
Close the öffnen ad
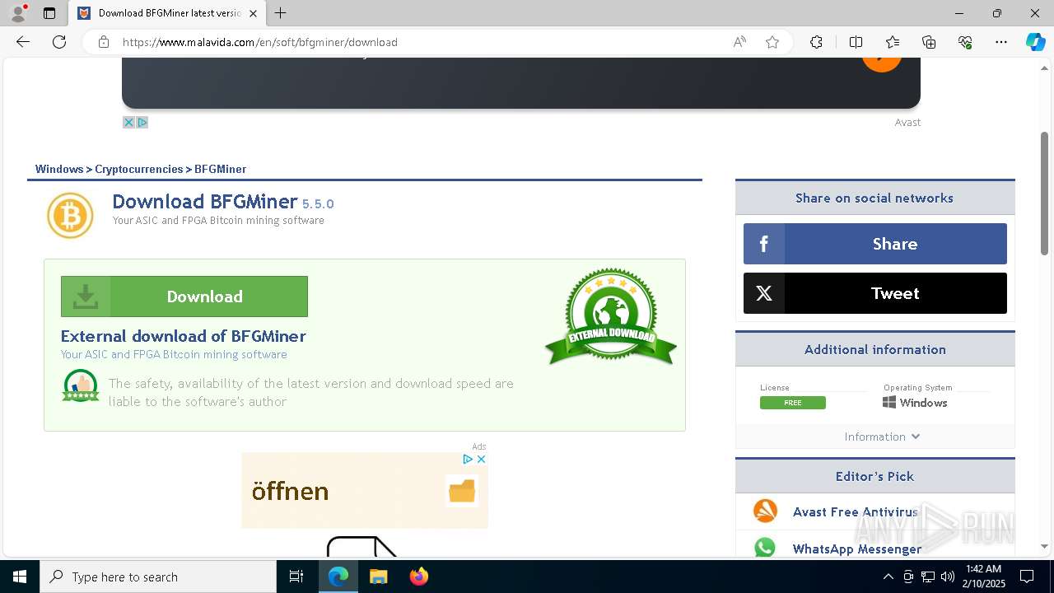coord(481,459)
